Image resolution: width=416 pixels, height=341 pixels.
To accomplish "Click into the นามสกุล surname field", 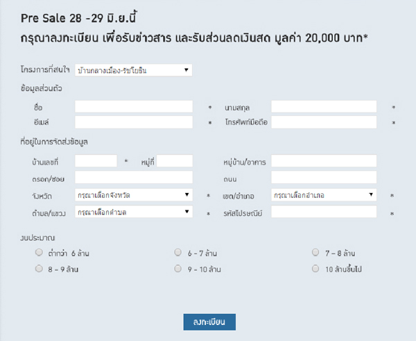I will [x=324, y=107].
